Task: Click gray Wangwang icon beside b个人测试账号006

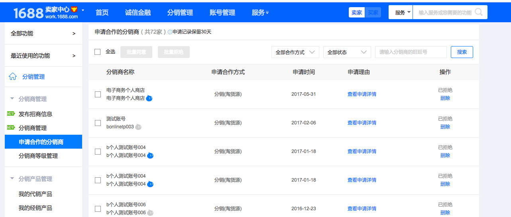Action: pyautogui.click(x=150, y=213)
